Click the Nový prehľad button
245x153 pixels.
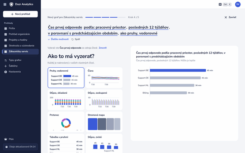[20, 14]
